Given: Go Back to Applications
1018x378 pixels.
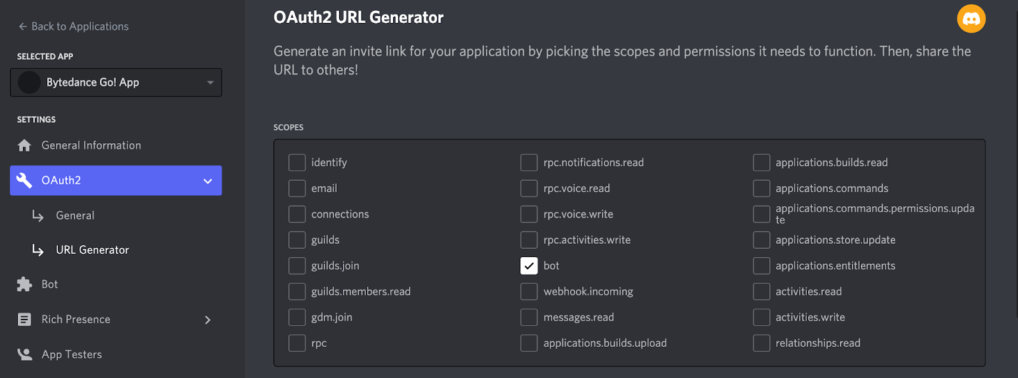Looking at the screenshot, I should (x=80, y=27).
